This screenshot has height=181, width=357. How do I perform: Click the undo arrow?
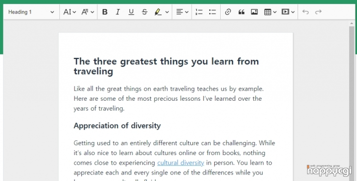pos(306,12)
